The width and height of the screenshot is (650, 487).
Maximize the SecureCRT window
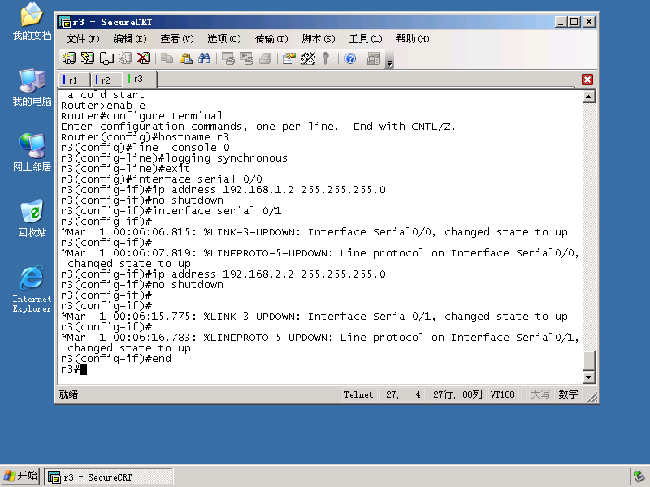pyautogui.click(x=574, y=22)
